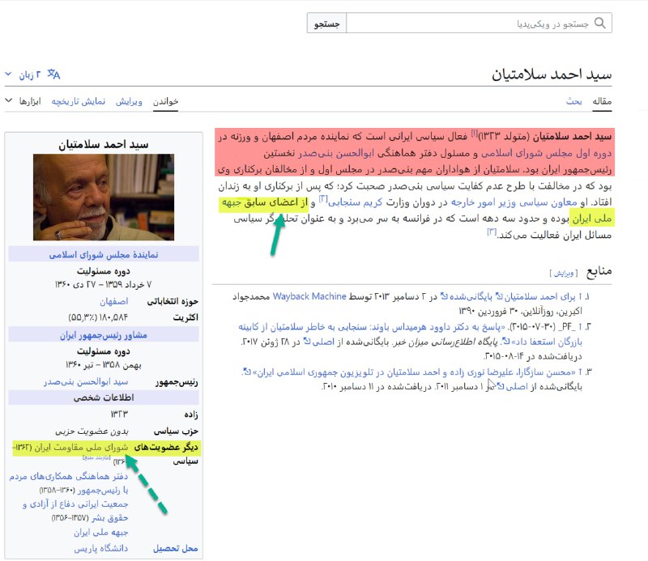
Task: Open the «دانشگاه پاریس» infobox link
Action: click(x=100, y=548)
